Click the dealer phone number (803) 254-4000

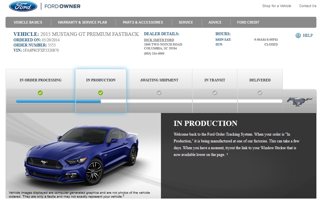(154, 54)
